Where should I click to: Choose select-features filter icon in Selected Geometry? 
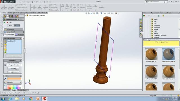tap(5, 52)
